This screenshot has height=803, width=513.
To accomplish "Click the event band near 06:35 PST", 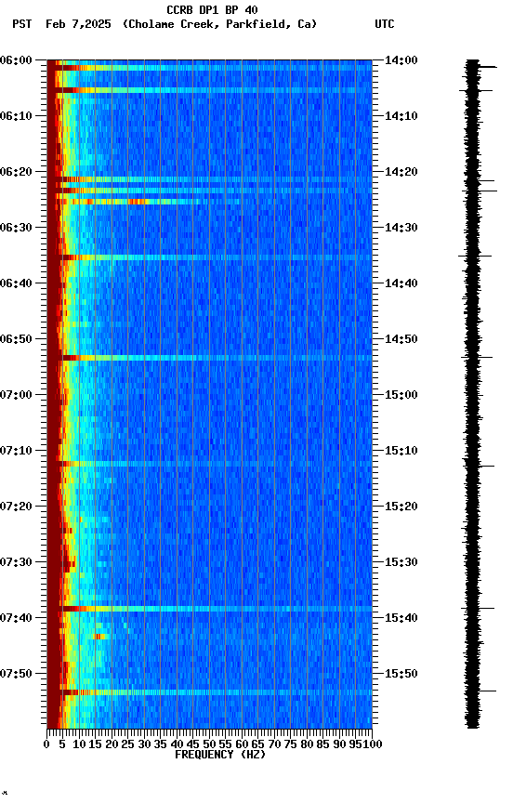I will [209, 257].
